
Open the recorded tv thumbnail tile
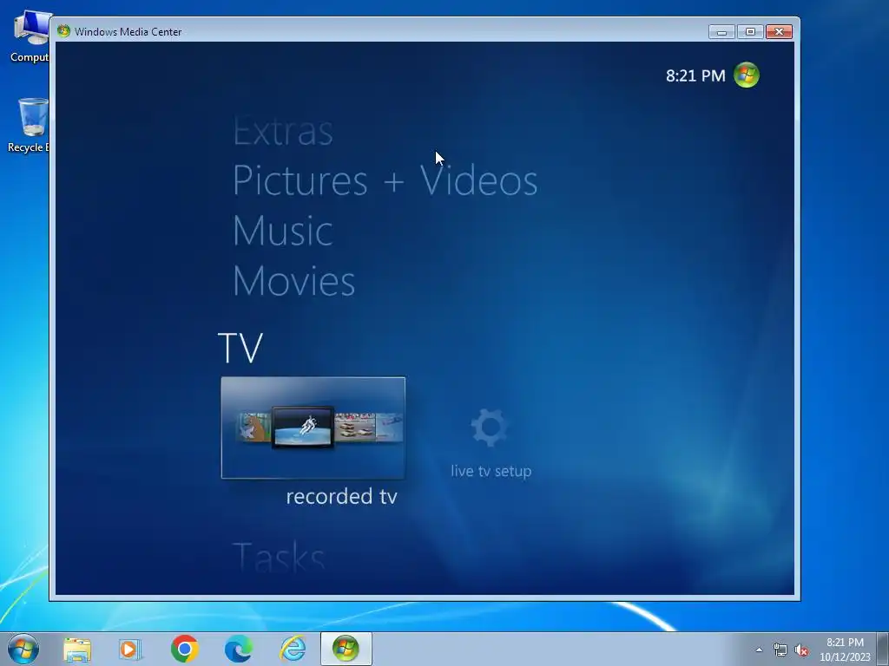coord(313,428)
